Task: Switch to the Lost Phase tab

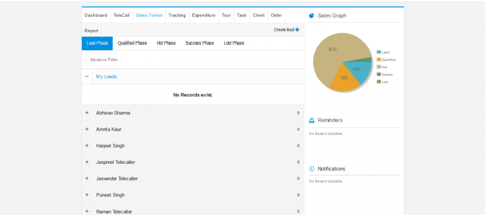Action: [x=234, y=43]
